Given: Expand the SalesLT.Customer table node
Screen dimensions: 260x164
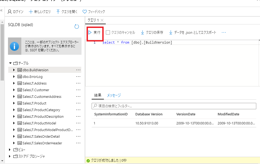Looking at the screenshot, I should tap(14, 90).
